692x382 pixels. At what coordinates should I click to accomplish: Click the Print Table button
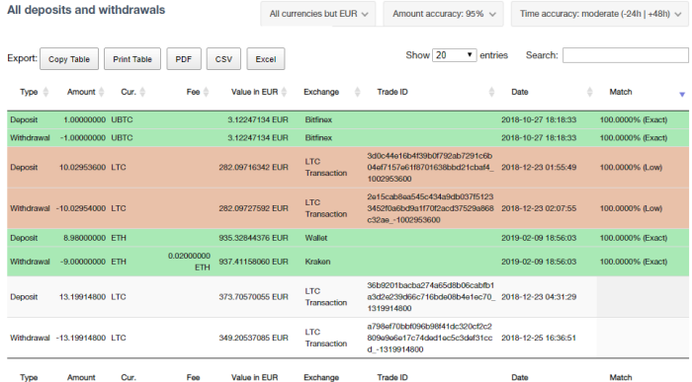(132, 59)
